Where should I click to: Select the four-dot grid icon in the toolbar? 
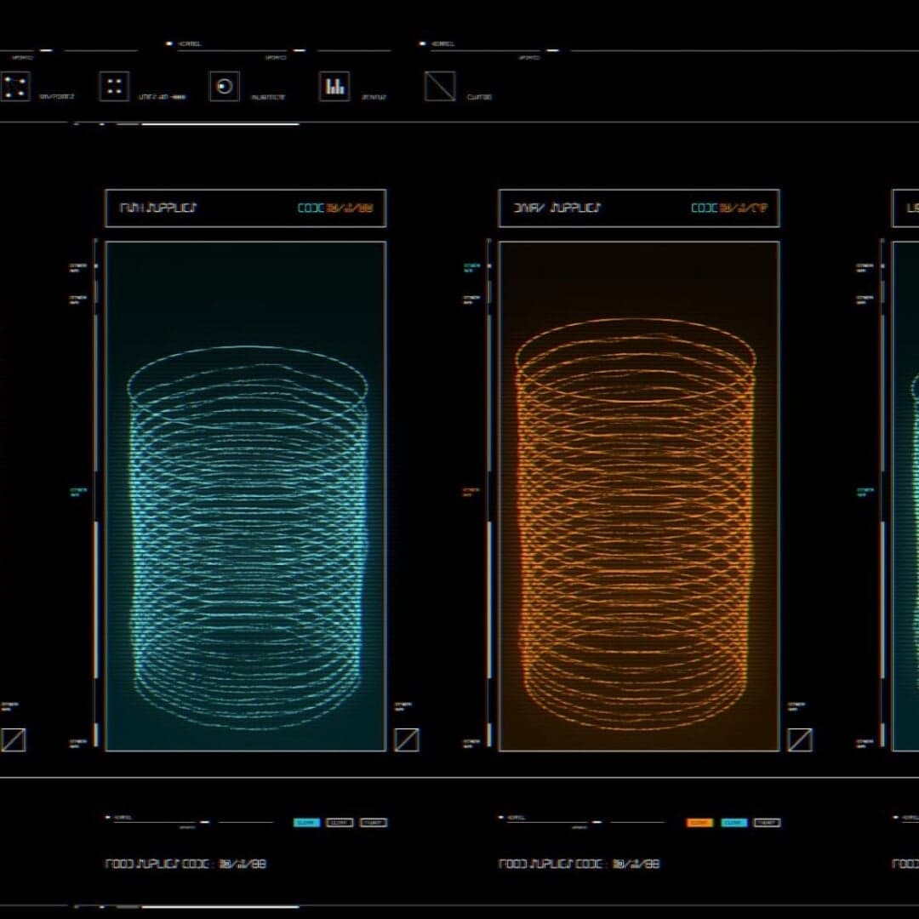(115, 85)
